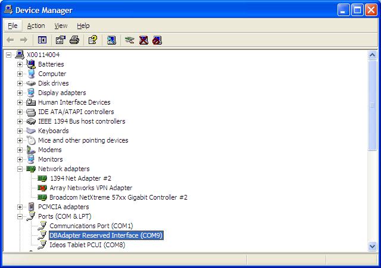Click the Uninstall device toolbar icon

[x=143, y=40]
